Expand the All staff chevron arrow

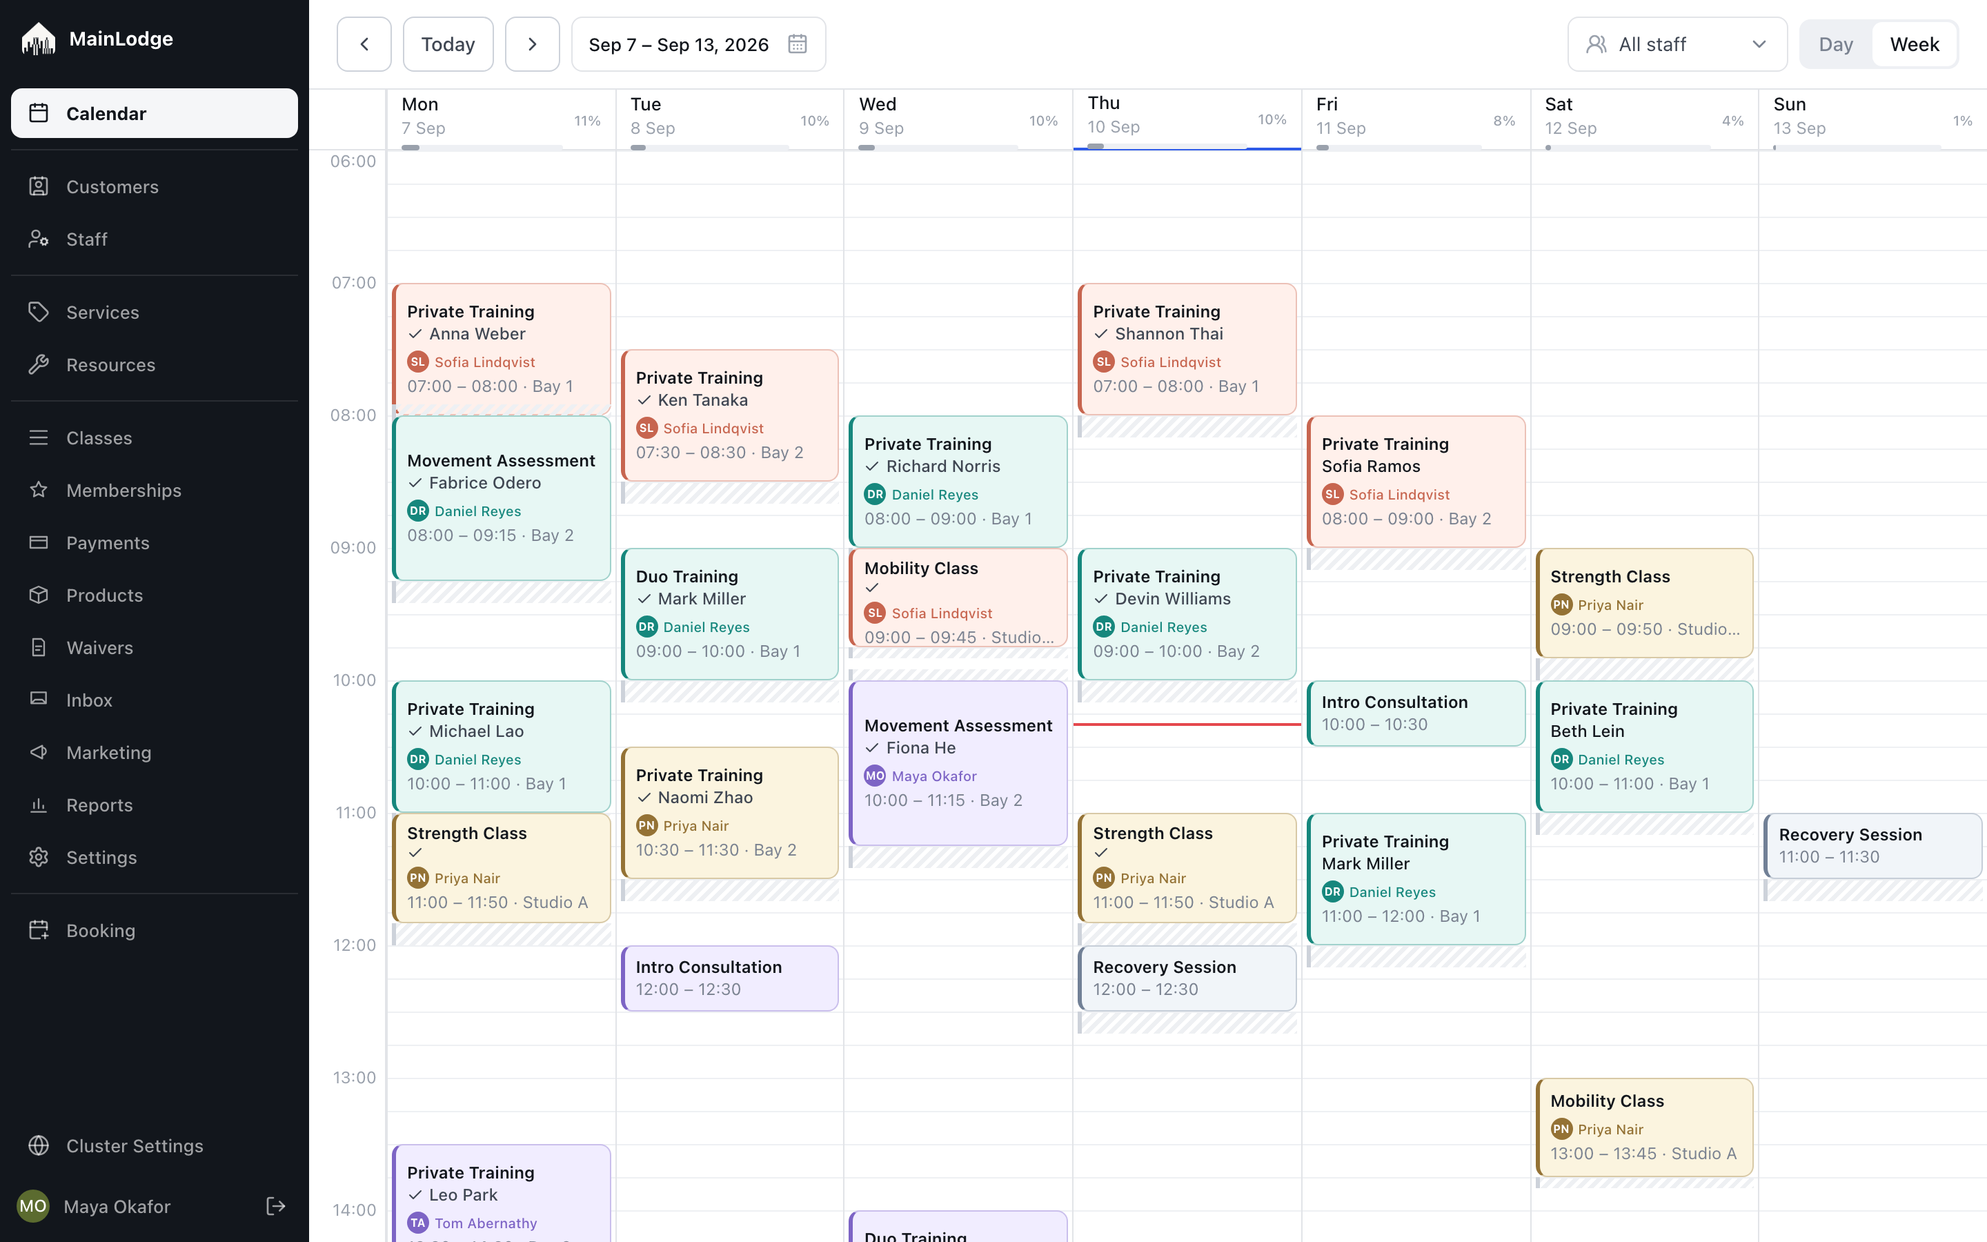1759,44
